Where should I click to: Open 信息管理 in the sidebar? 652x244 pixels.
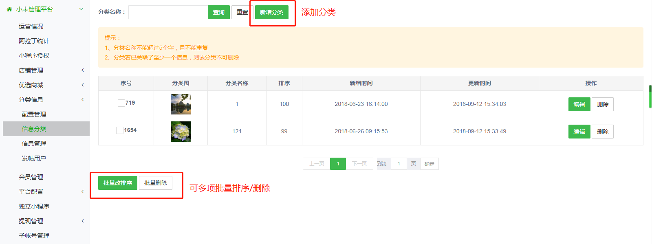(x=34, y=144)
